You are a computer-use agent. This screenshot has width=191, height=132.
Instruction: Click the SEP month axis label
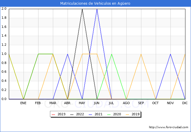(141, 103)
